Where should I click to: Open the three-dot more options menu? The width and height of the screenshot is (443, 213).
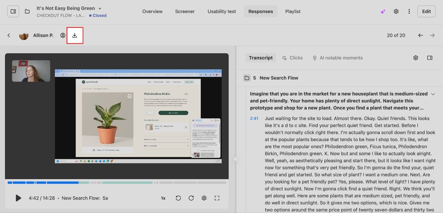tap(409, 11)
